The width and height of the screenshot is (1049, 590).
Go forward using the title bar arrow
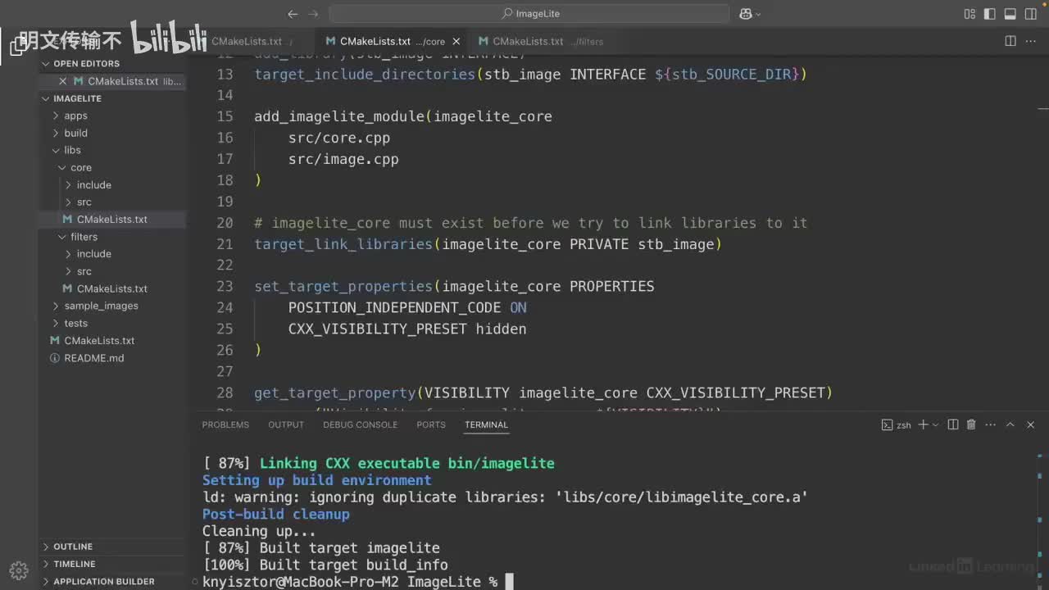(314, 14)
